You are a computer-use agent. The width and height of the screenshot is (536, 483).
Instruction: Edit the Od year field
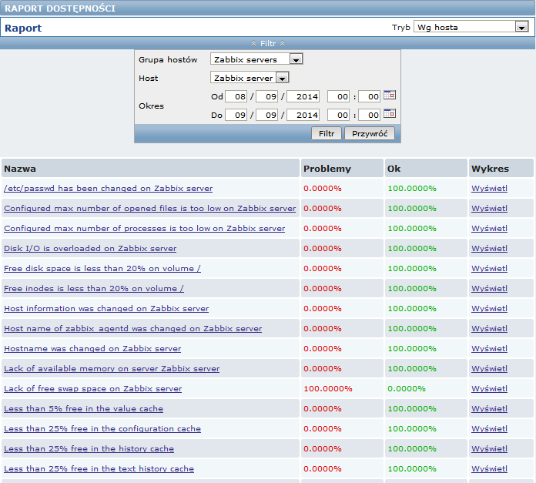(303, 97)
